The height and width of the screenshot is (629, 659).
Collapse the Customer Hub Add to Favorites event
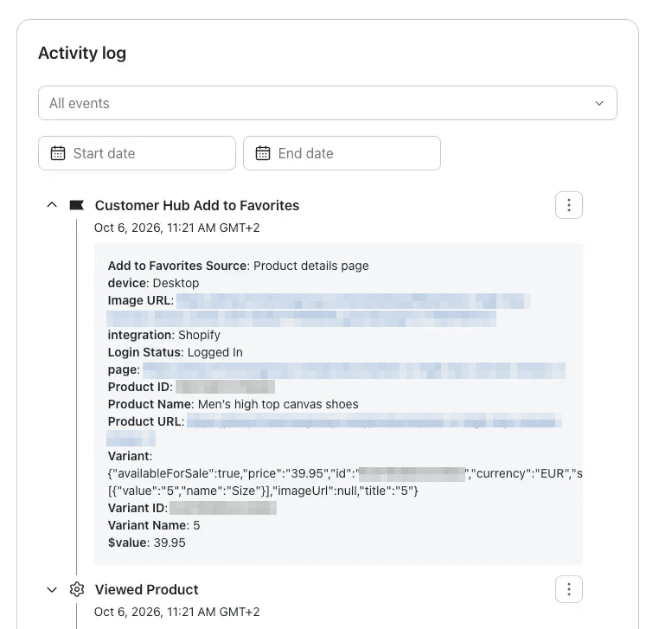[x=52, y=205]
